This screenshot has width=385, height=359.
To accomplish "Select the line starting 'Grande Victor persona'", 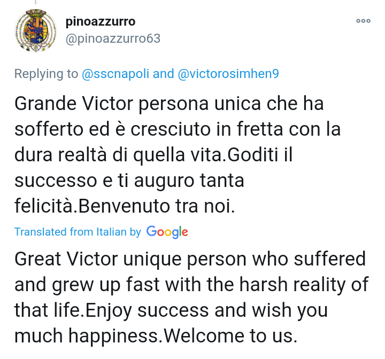I will click(x=169, y=104).
